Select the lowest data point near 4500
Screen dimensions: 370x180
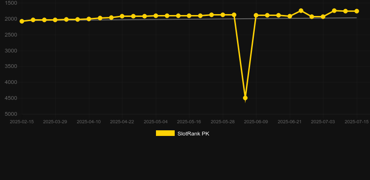coord(245,98)
